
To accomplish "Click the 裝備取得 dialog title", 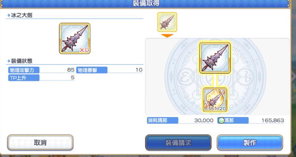I will (146, 3).
